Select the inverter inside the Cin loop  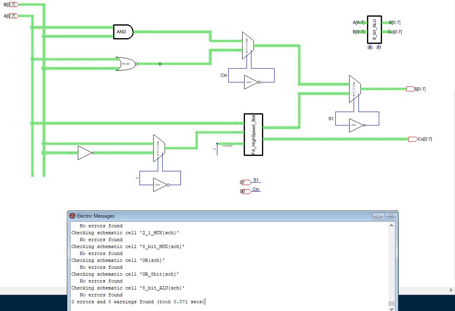pos(251,82)
